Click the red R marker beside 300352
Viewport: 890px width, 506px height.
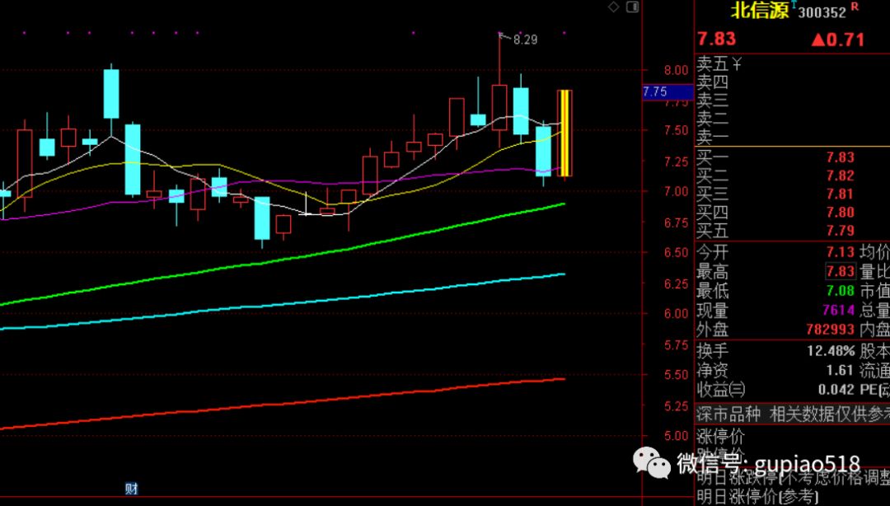[855, 7]
